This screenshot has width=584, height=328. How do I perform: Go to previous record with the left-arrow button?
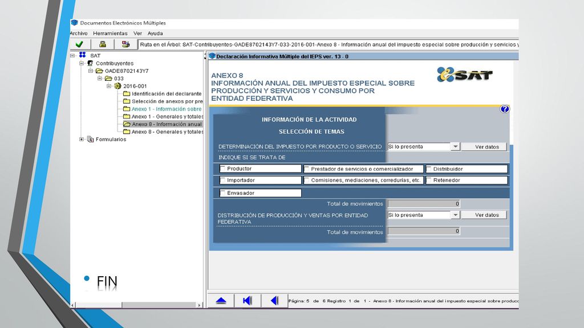pos(274,301)
